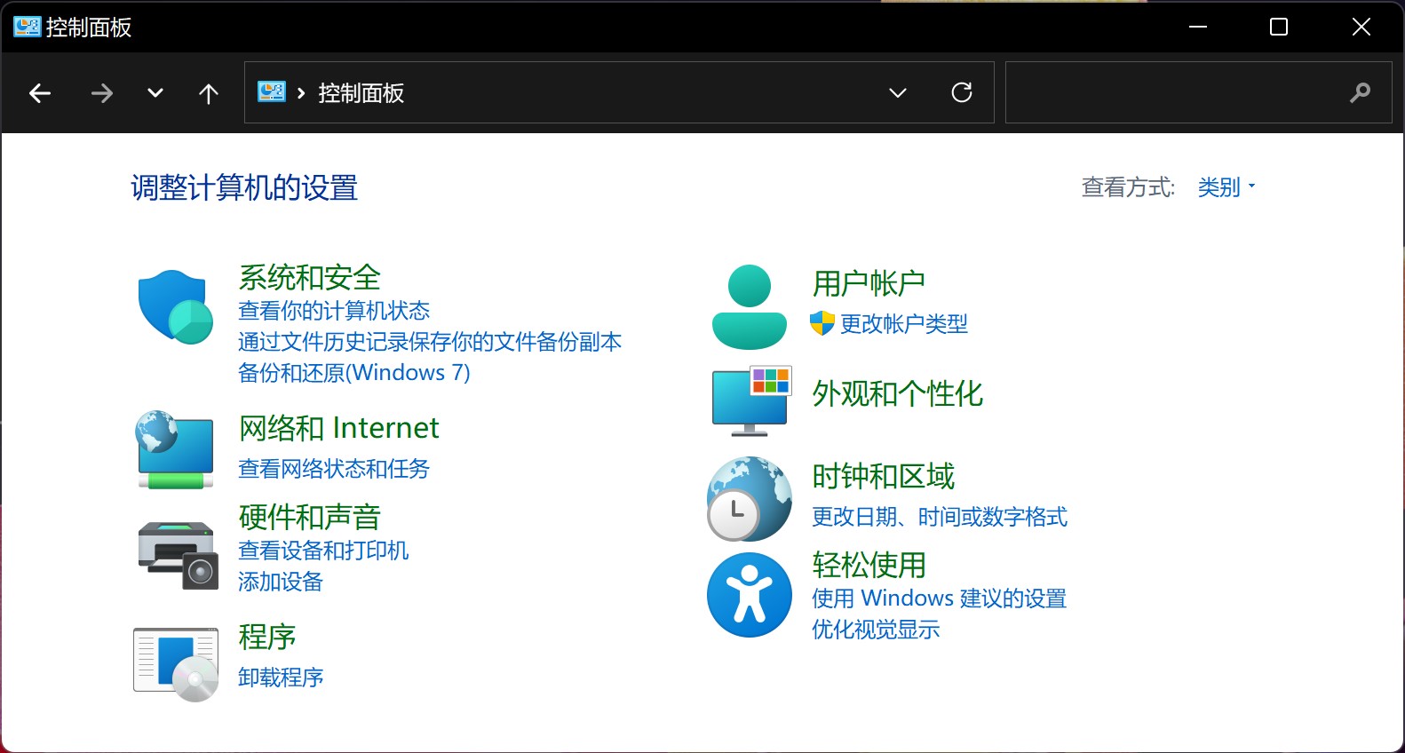Open the recent locations chevron
Image resolution: width=1405 pixels, height=753 pixels.
155,93
